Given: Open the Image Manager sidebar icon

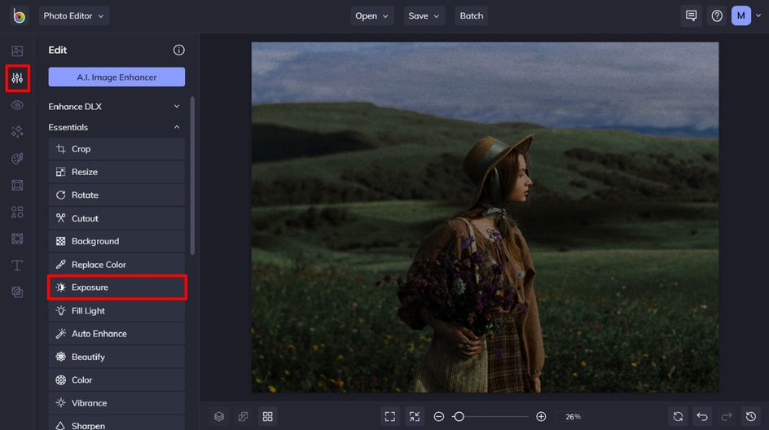Looking at the screenshot, I should pos(17,51).
